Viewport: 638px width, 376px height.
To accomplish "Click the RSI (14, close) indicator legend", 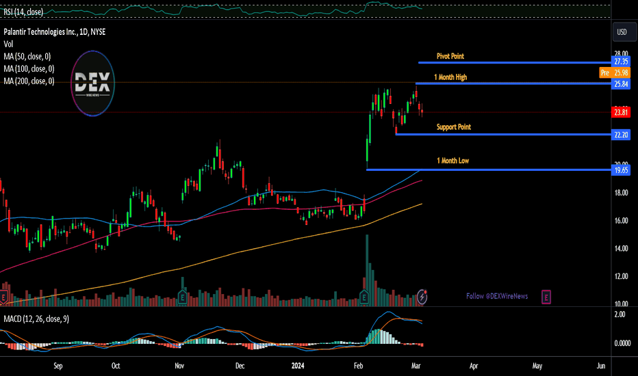I will pos(23,12).
